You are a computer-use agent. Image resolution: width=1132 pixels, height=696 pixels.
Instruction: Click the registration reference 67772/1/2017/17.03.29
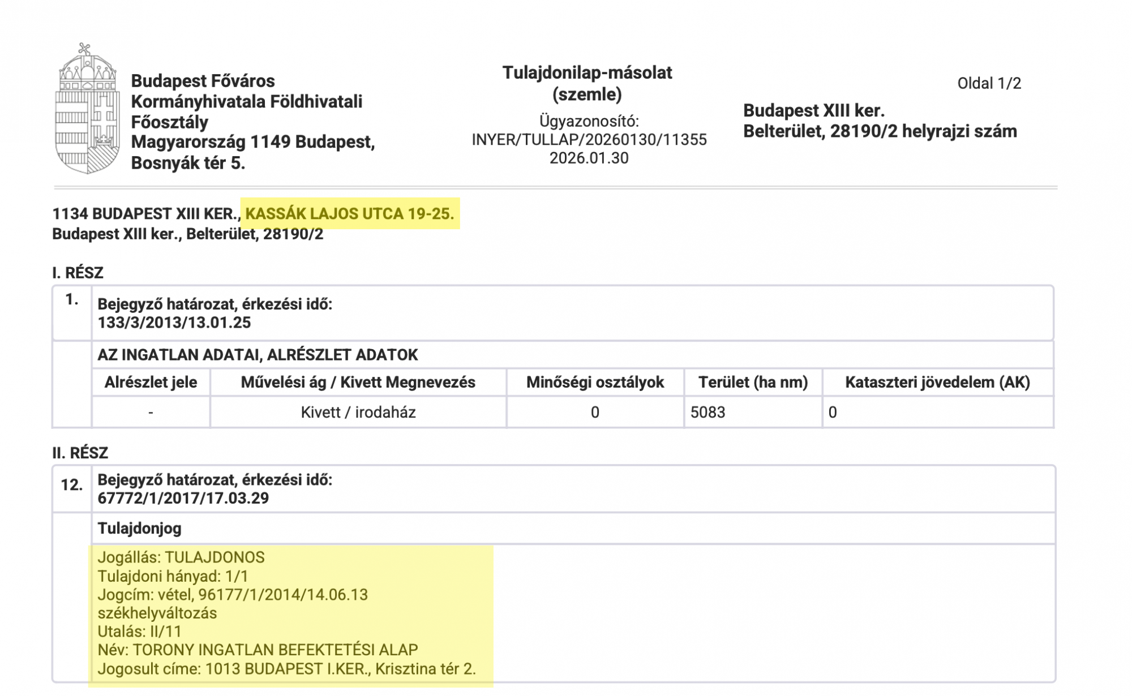[183, 499]
